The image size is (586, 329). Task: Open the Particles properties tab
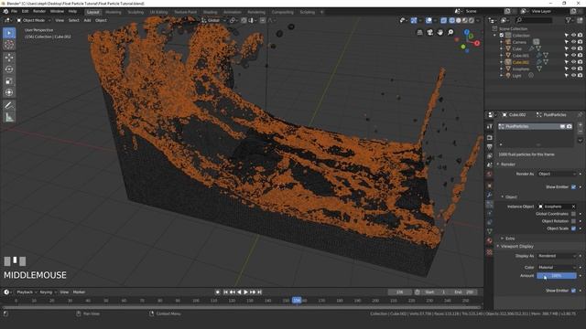490,204
